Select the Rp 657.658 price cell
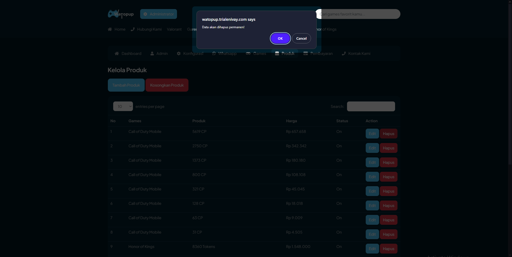The width and height of the screenshot is (512, 257). (296, 132)
